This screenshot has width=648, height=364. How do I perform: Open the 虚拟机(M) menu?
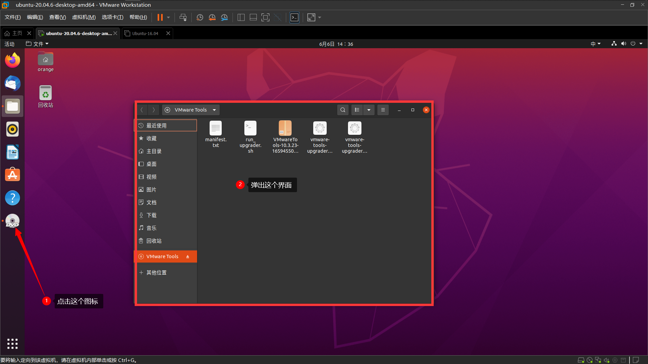point(84,17)
